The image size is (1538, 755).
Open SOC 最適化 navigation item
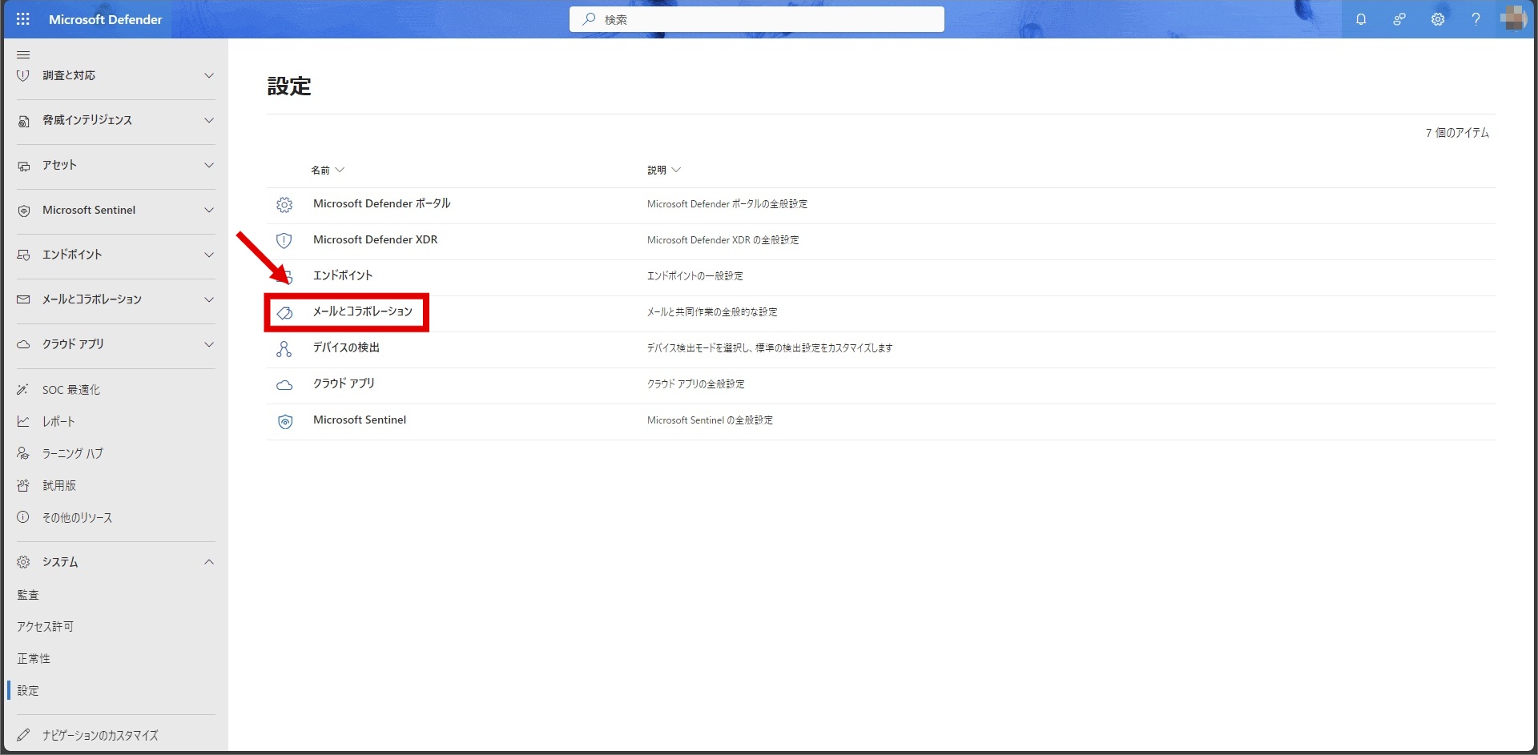point(71,390)
